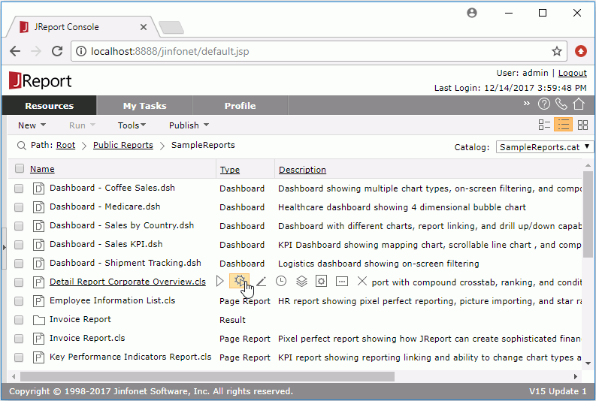
Task: Click the X delete icon in report row
Action: (x=362, y=282)
